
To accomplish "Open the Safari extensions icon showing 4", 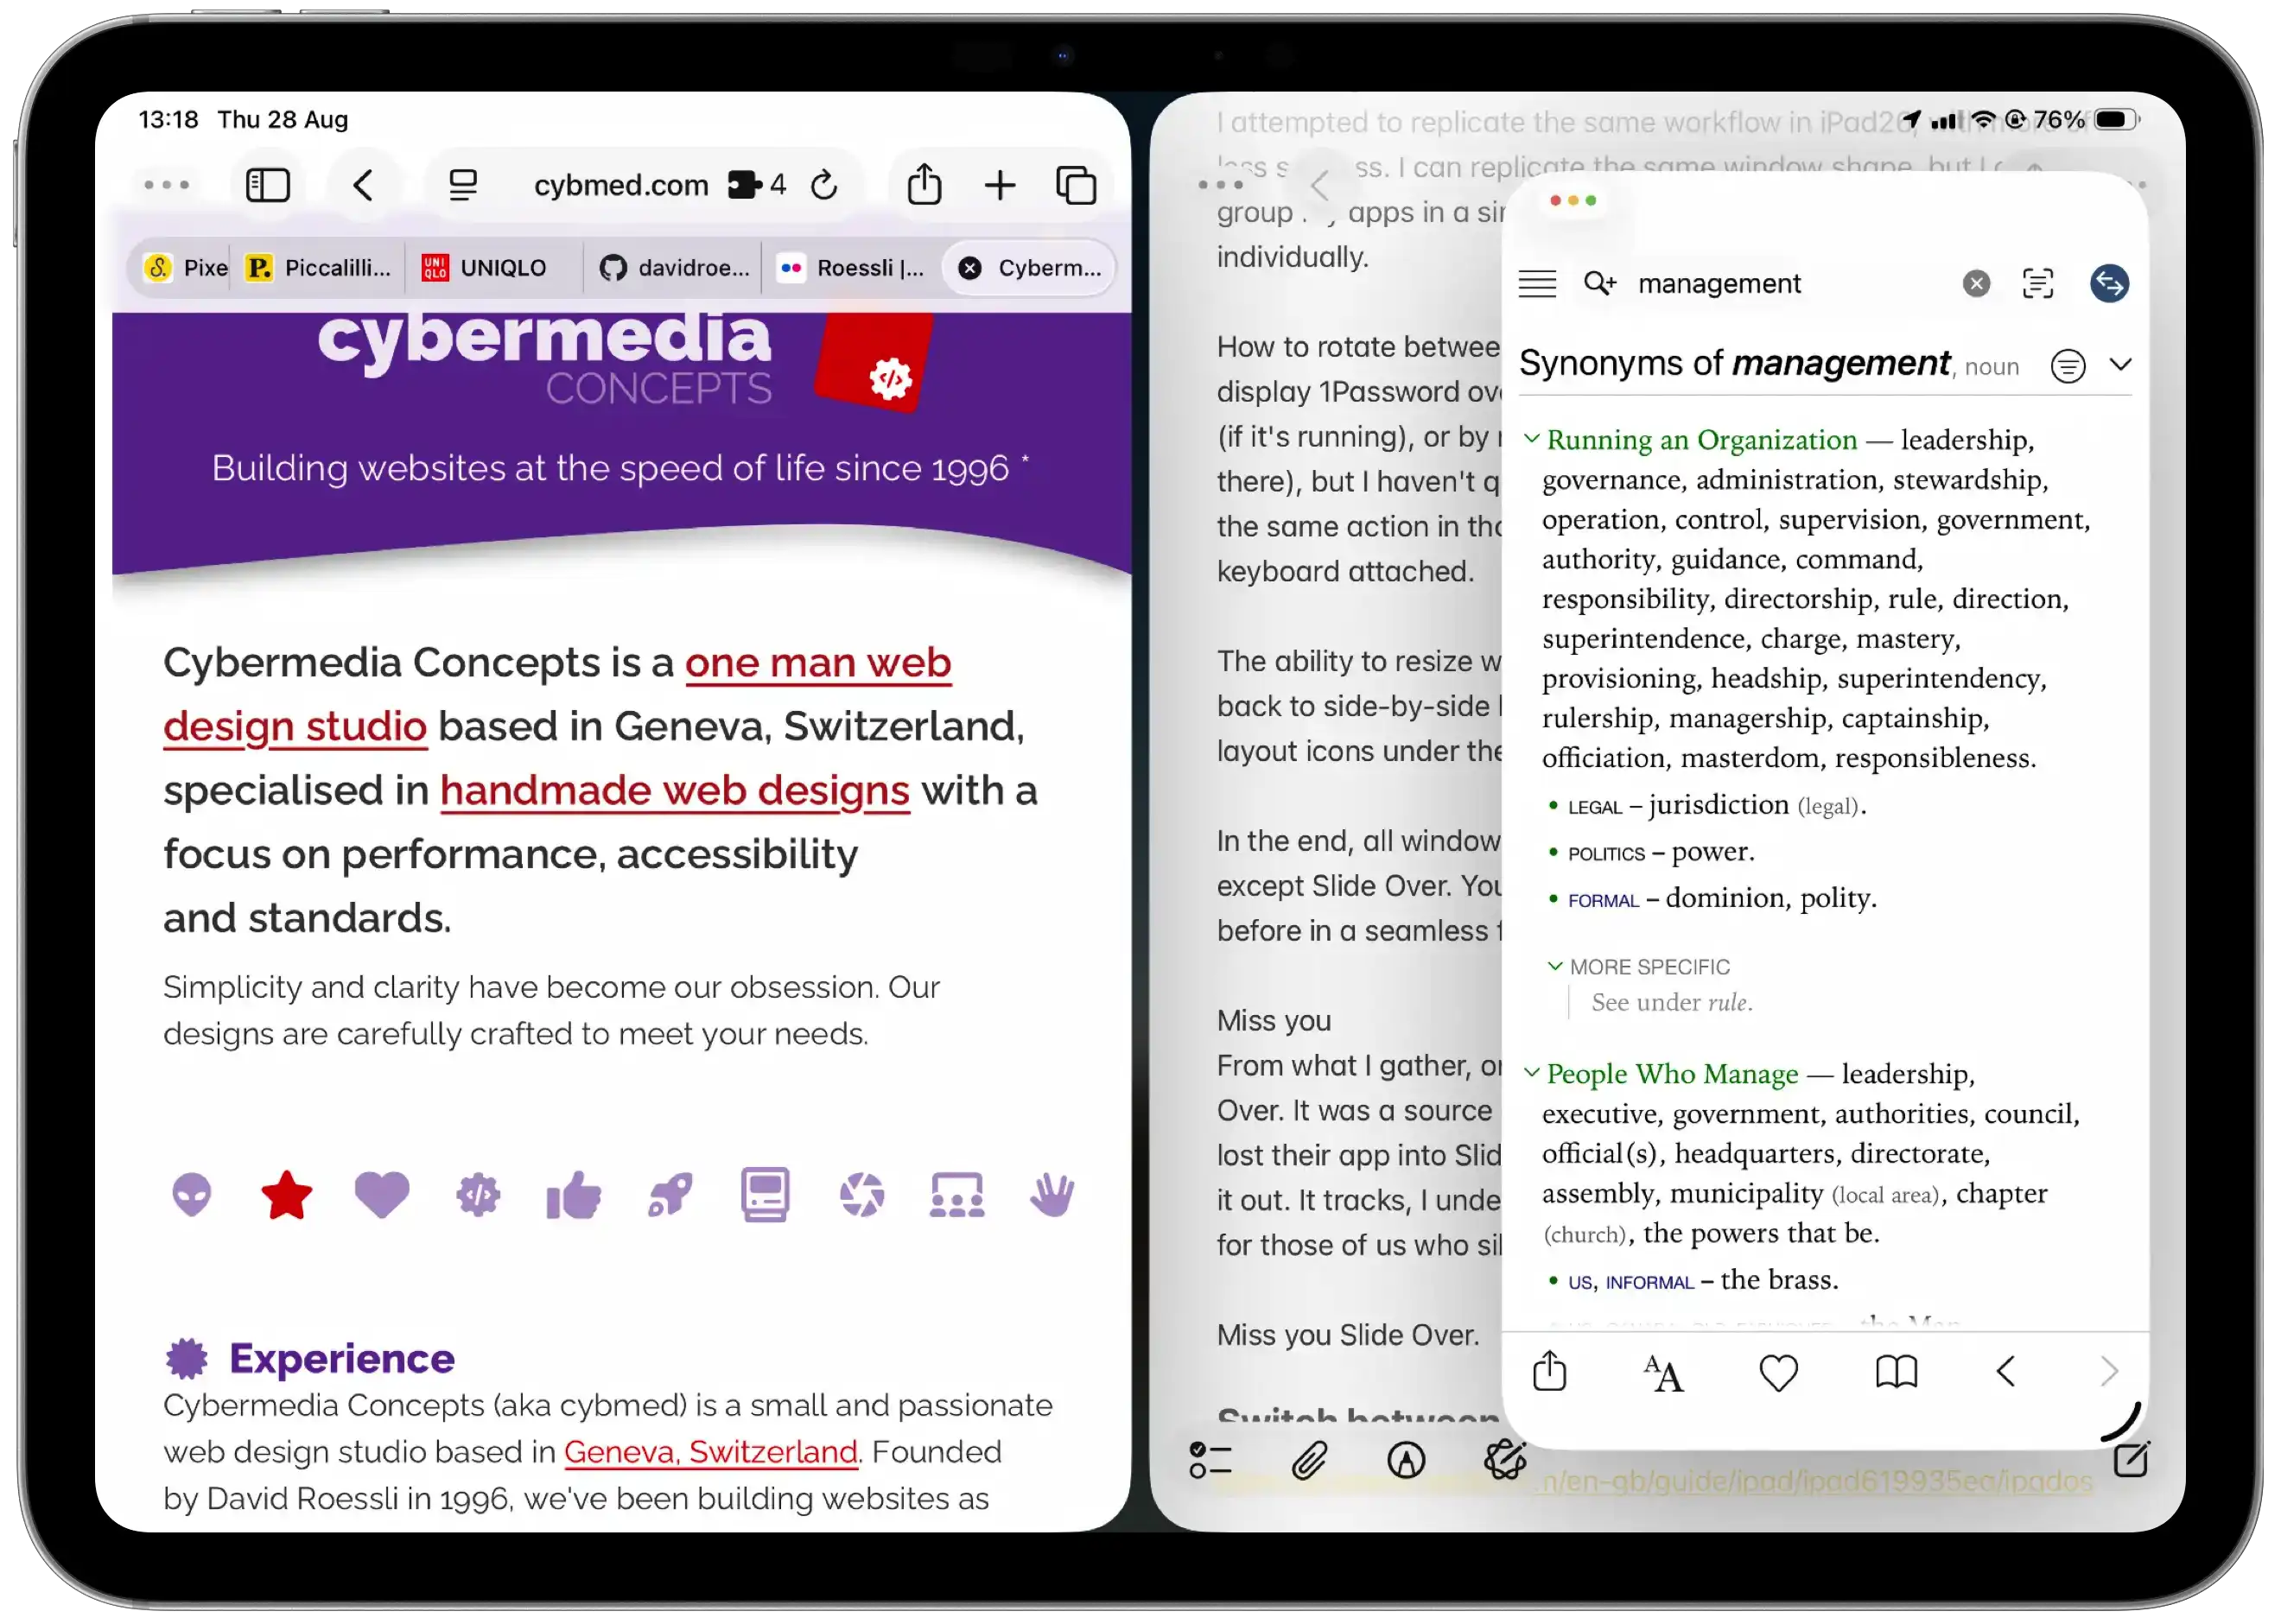I will click(x=756, y=185).
